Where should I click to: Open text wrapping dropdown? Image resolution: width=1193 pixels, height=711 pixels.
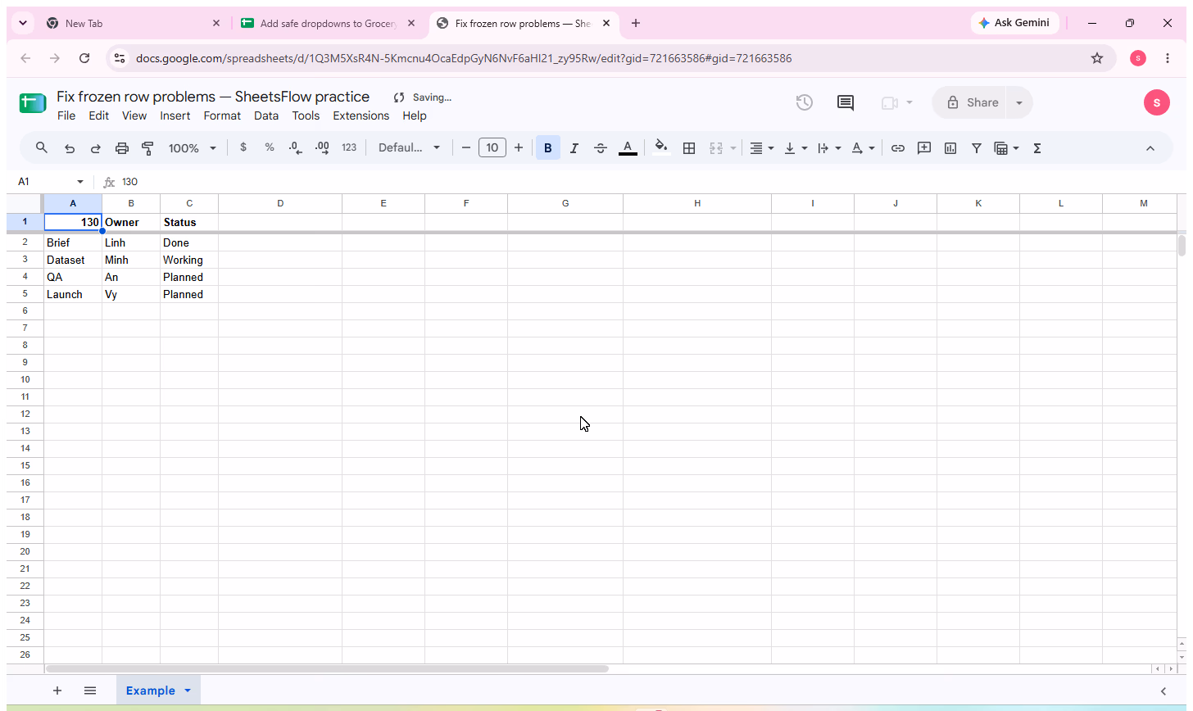(829, 148)
